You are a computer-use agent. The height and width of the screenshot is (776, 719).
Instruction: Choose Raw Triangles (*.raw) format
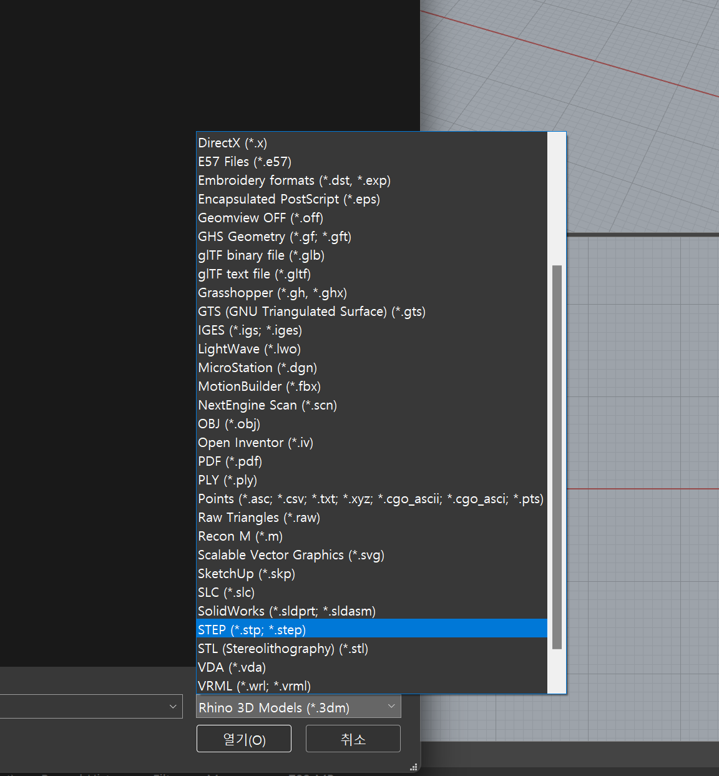tap(372, 518)
